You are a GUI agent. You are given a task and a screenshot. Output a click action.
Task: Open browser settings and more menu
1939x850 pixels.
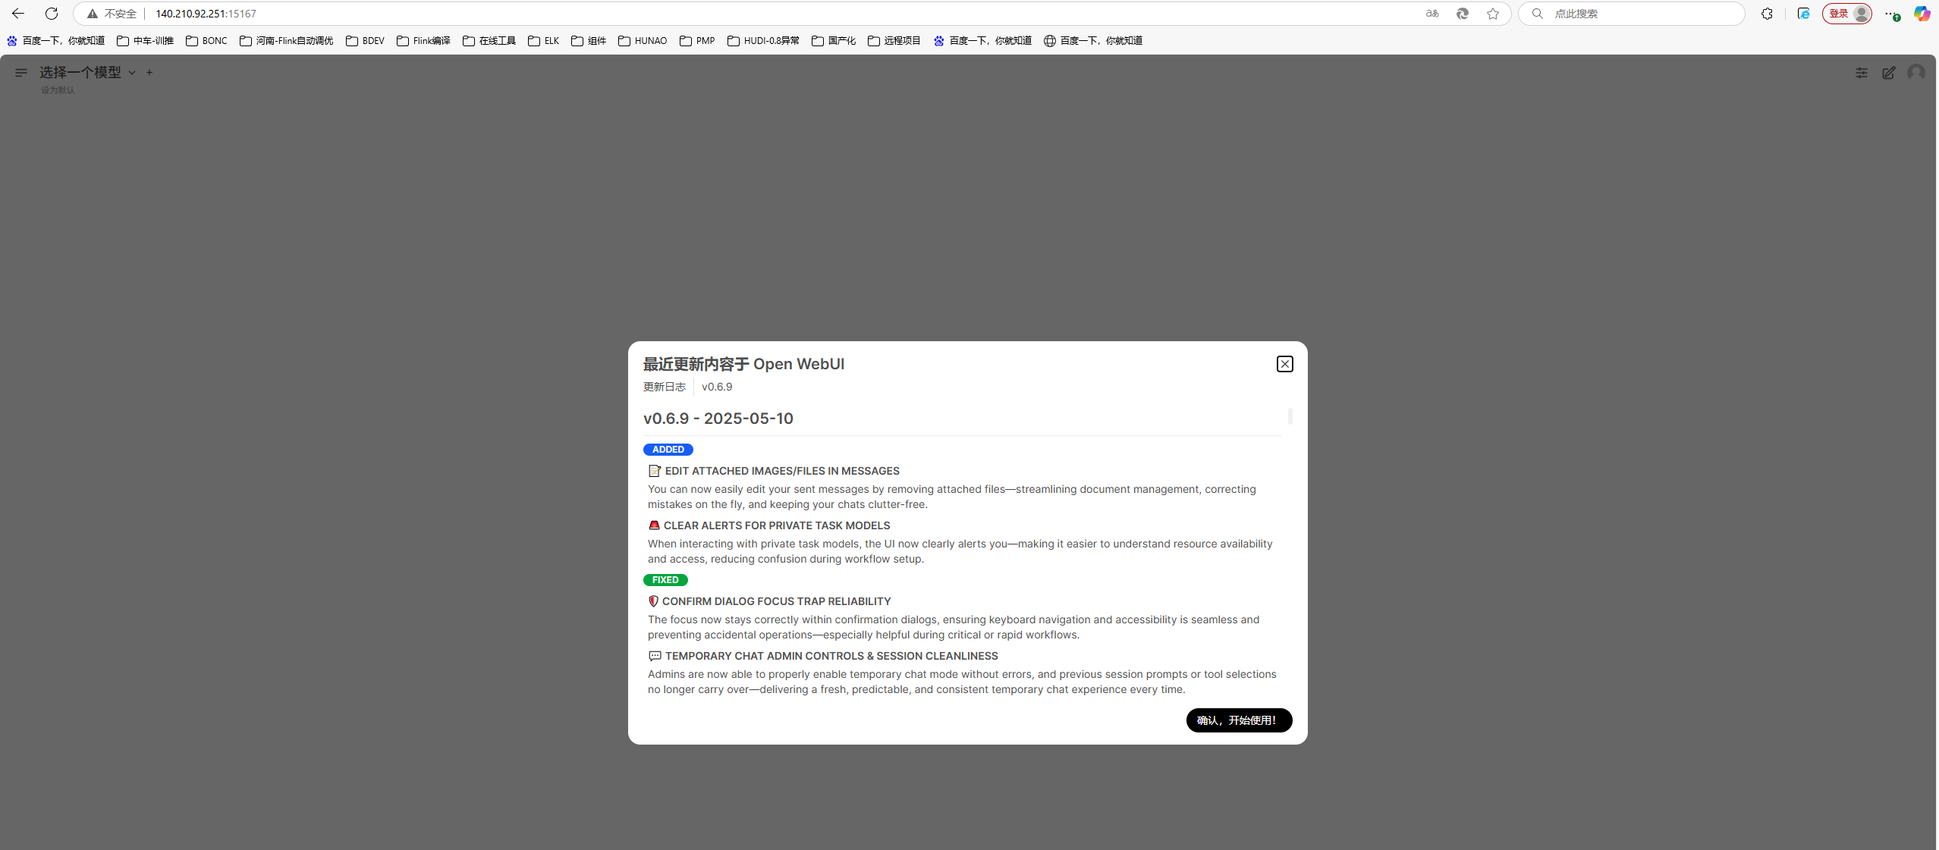1892,14
